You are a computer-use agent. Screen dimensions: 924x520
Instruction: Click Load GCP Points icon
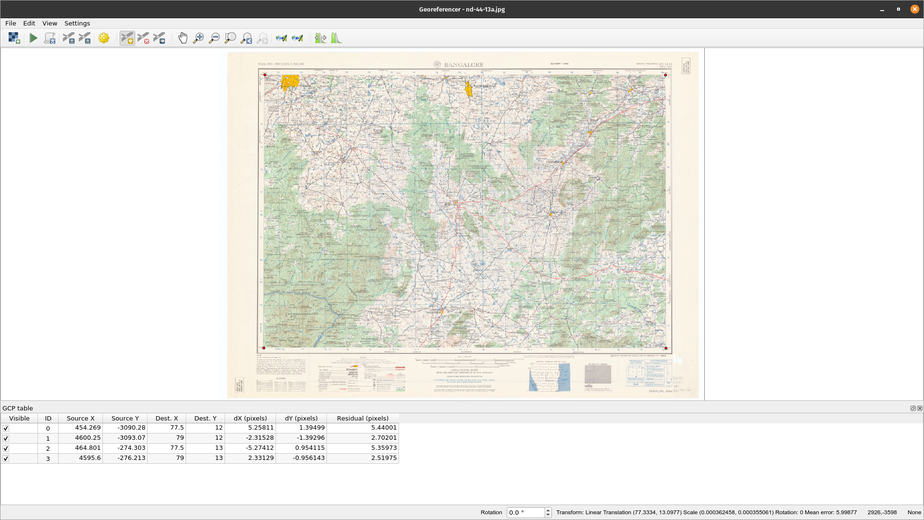(x=69, y=38)
